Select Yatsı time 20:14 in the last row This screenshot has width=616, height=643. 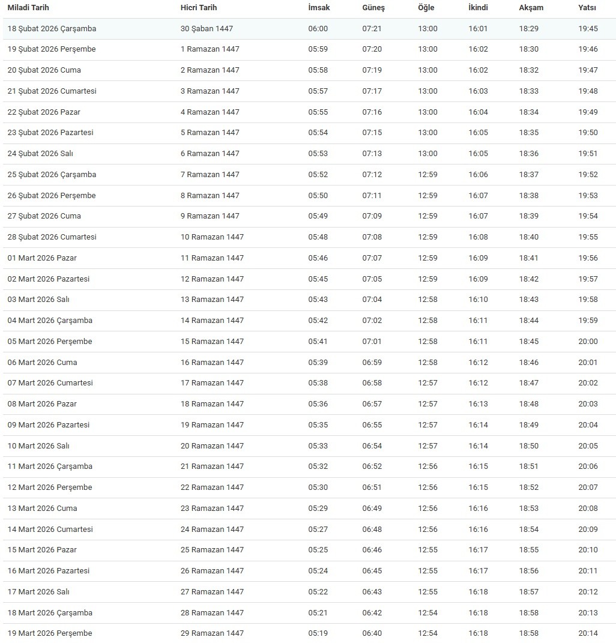(588, 633)
